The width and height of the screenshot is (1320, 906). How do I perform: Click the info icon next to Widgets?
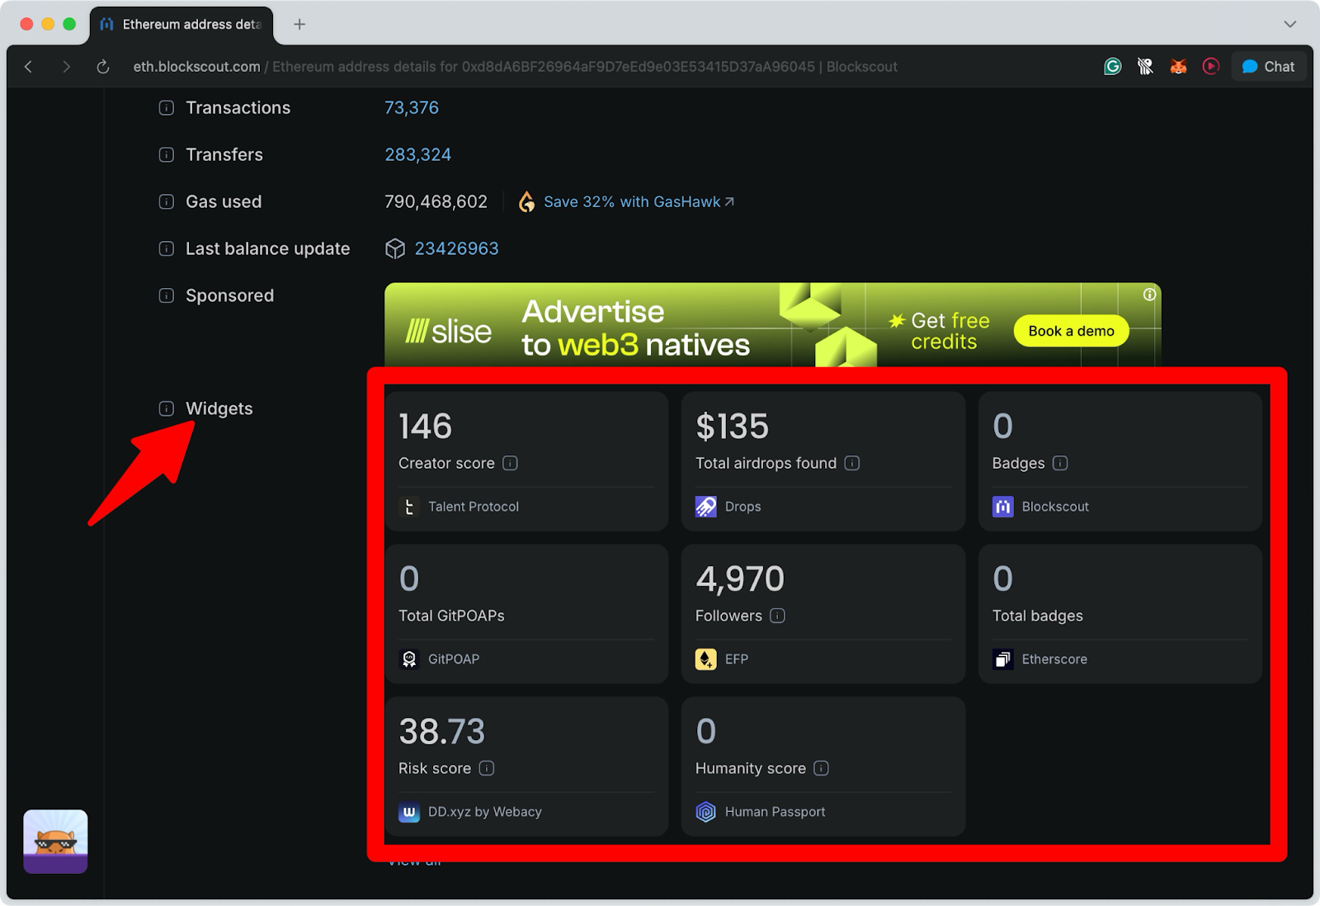(166, 408)
